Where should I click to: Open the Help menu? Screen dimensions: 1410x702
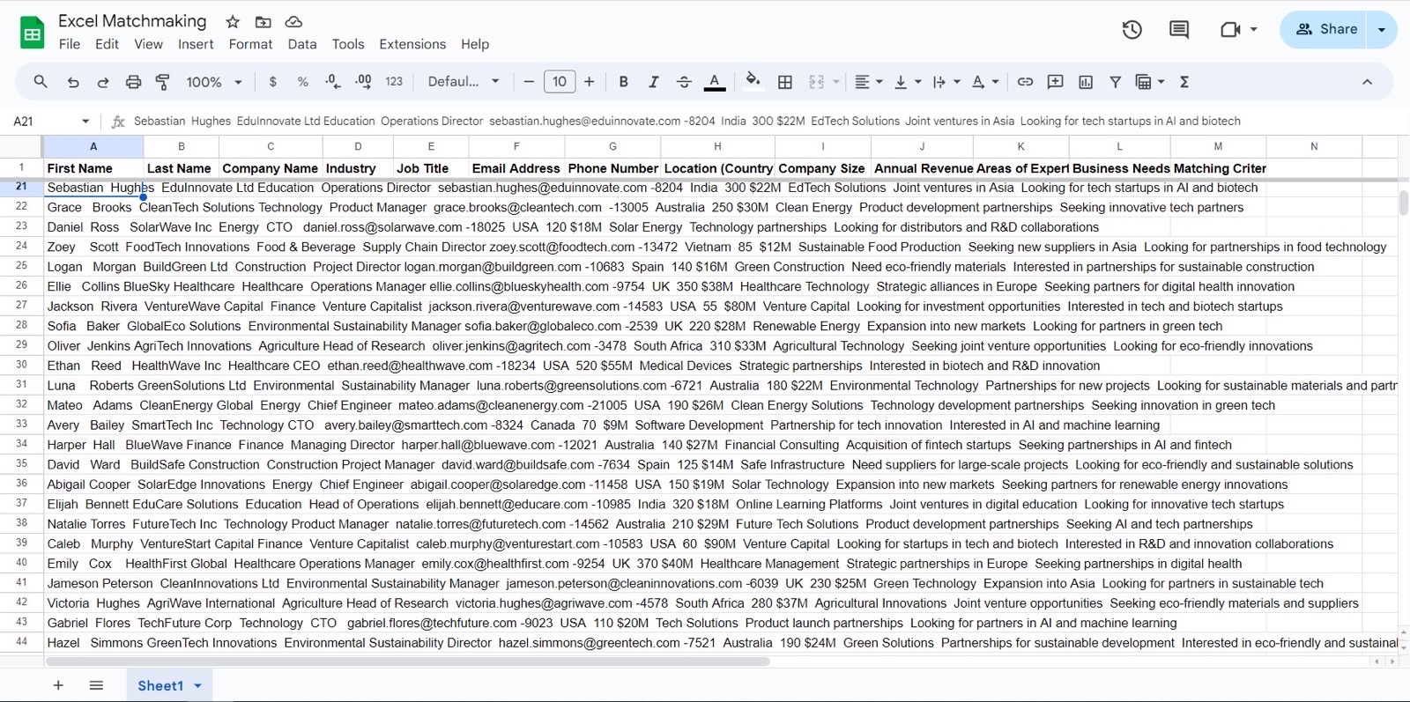coord(475,44)
